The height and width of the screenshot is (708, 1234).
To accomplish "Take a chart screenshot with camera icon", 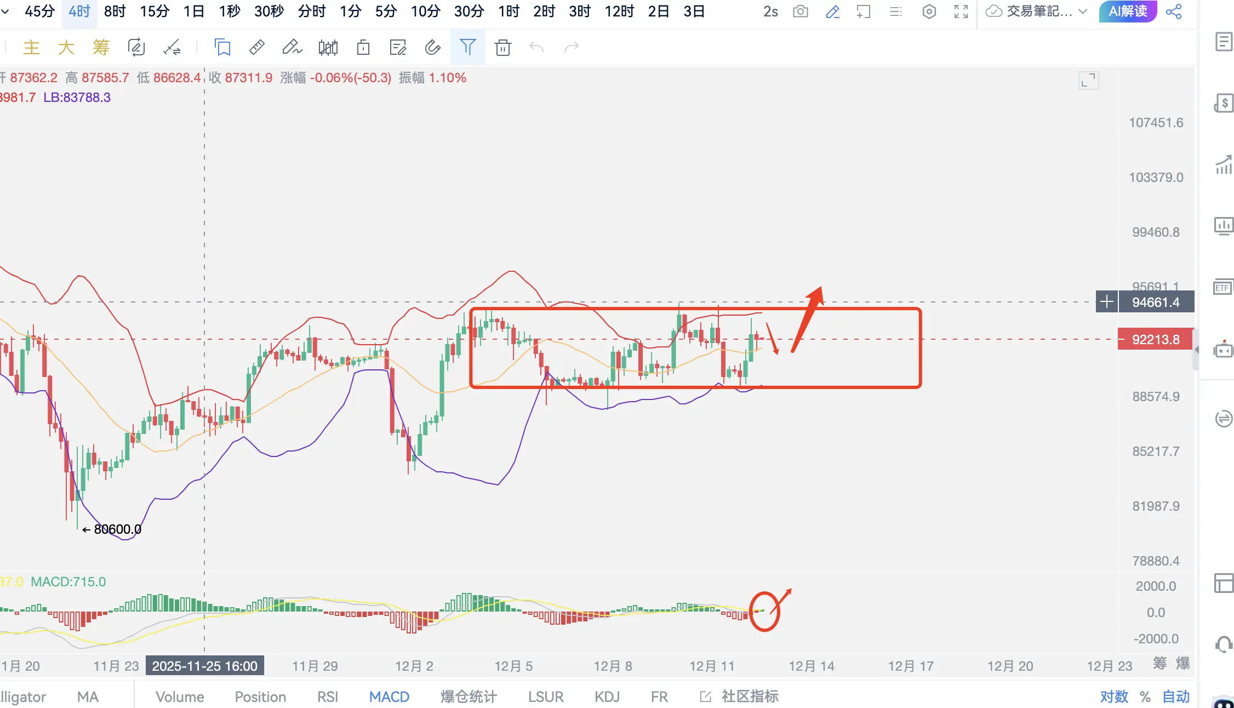I will pyautogui.click(x=800, y=12).
